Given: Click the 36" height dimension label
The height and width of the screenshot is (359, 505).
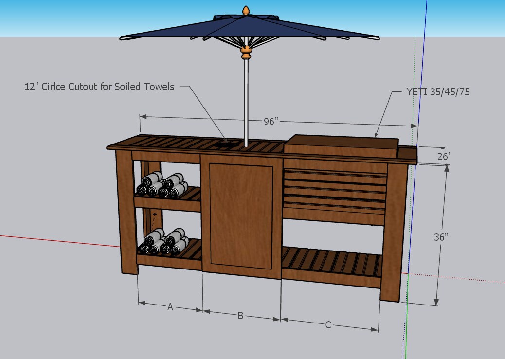Looking at the screenshot, I should pos(441,236).
